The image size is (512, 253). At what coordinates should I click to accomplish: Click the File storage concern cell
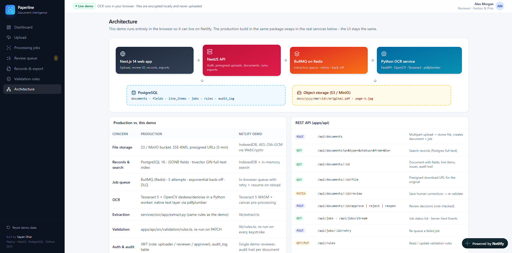click(x=122, y=147)
